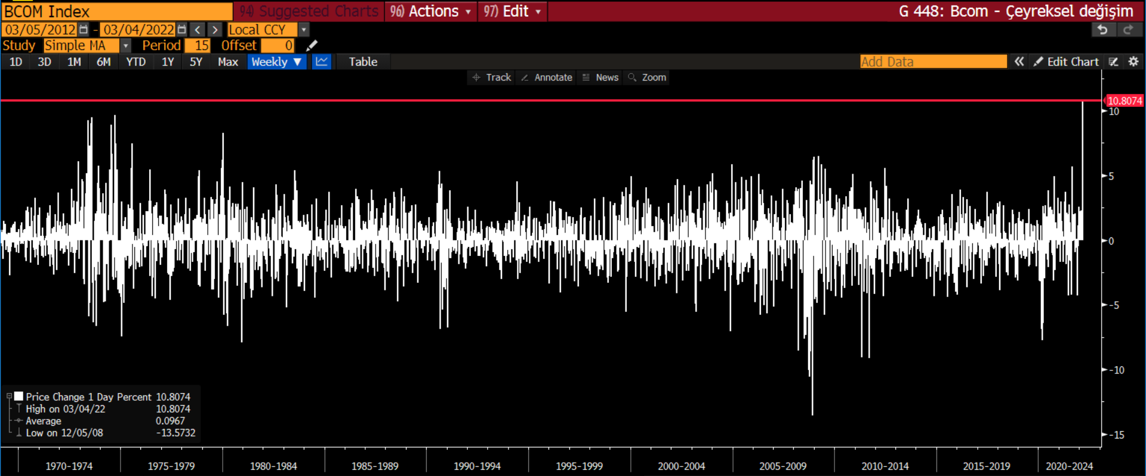Select the 3D range
The height and width of the screenshot is (476, 1146).
pos(44,61)
